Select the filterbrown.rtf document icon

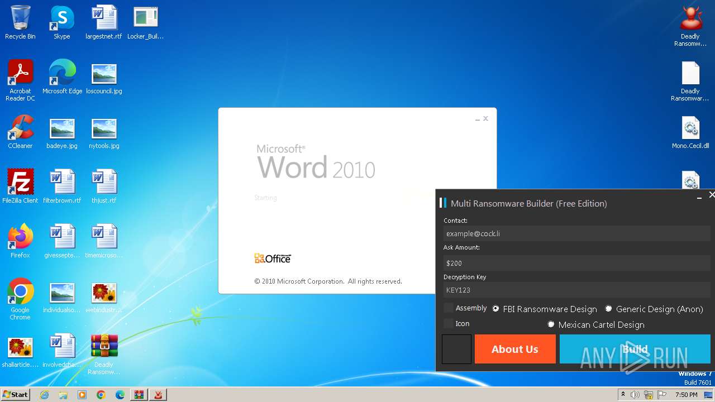[62, 186]
